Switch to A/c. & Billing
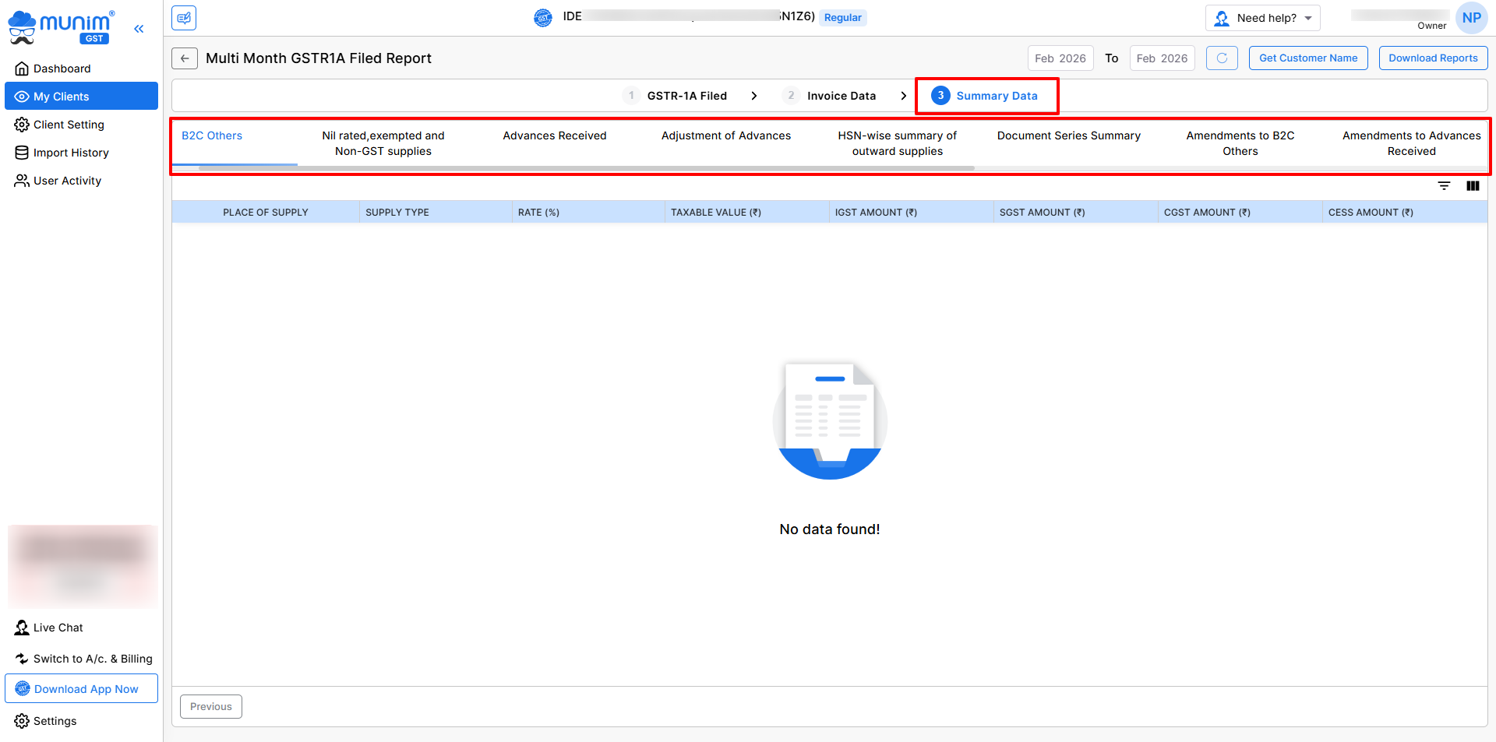This screenshot has height=742, width=1496. click(92, 659)
